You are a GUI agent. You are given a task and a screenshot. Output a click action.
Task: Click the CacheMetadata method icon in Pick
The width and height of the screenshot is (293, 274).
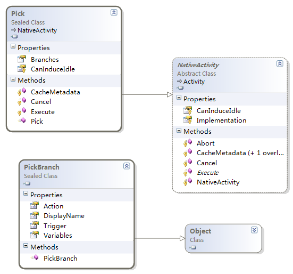(x=22, y=92)
